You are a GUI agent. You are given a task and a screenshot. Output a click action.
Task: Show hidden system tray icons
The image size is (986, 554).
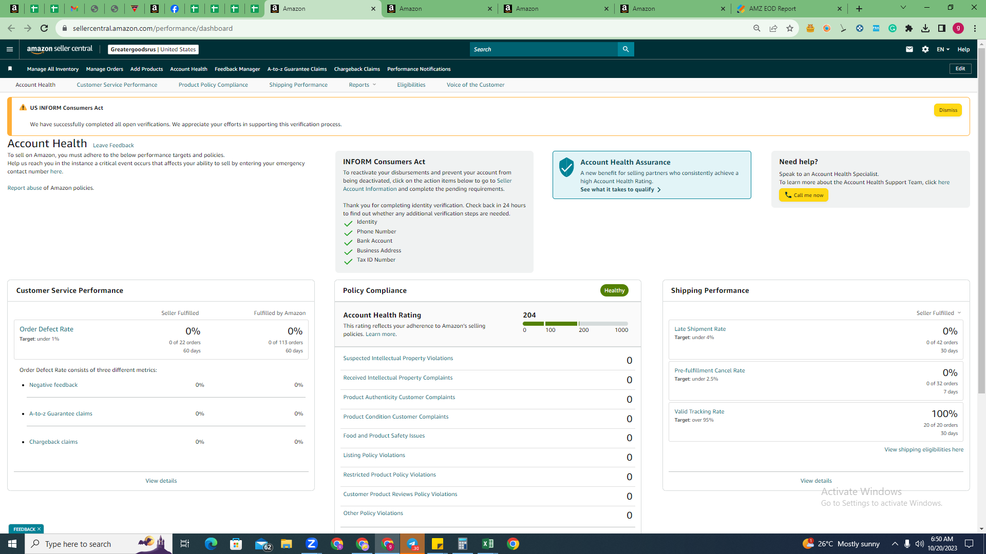[x=895, y=544]
